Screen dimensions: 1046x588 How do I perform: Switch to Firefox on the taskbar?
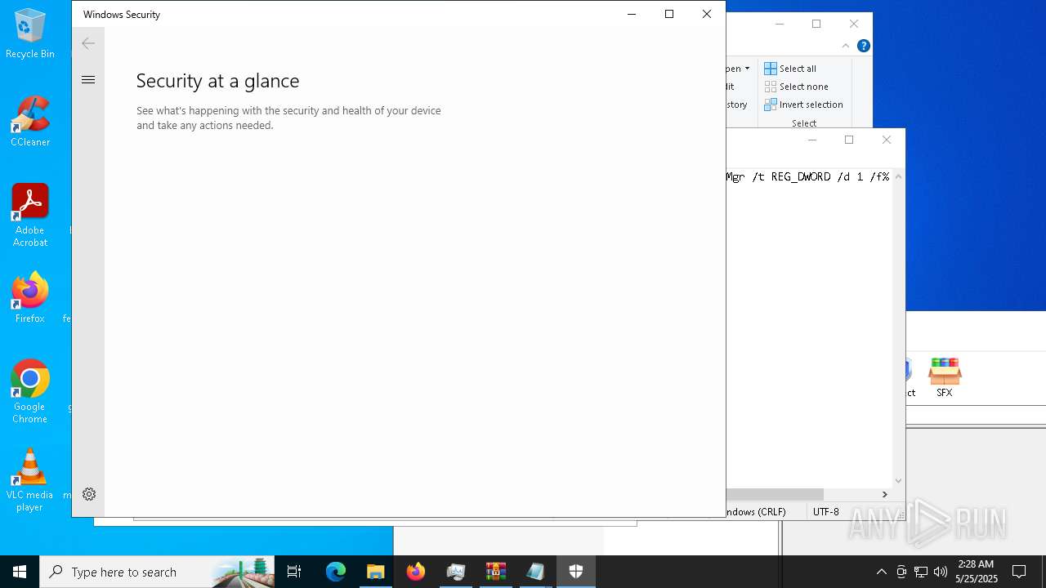click(x=416, y=572)
